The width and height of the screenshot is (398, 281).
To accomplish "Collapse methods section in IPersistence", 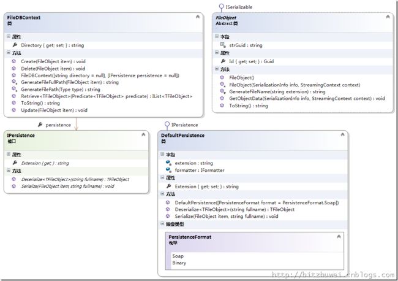I will point(9,171).
